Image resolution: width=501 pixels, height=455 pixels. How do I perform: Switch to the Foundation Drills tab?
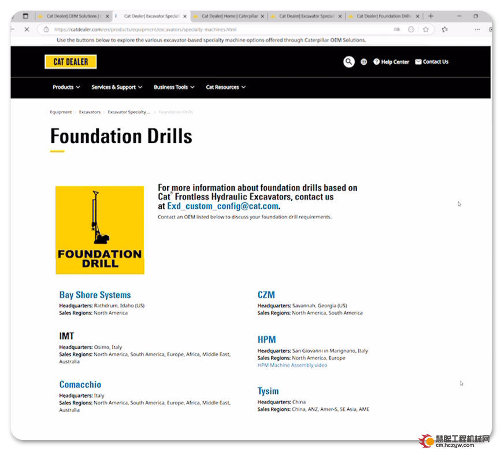[384, 16]
